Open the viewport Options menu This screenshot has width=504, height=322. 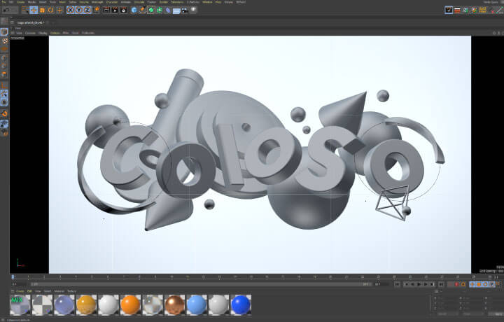[x=55, y=33]
